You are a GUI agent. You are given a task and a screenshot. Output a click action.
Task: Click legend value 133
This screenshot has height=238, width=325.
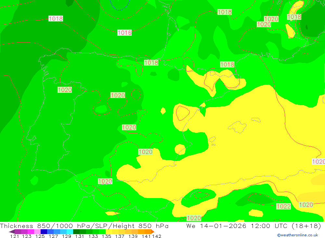(93, 236)
